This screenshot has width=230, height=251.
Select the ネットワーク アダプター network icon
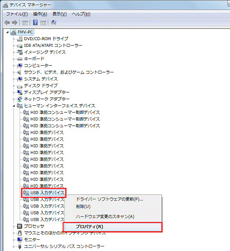(x=20, y=99)
